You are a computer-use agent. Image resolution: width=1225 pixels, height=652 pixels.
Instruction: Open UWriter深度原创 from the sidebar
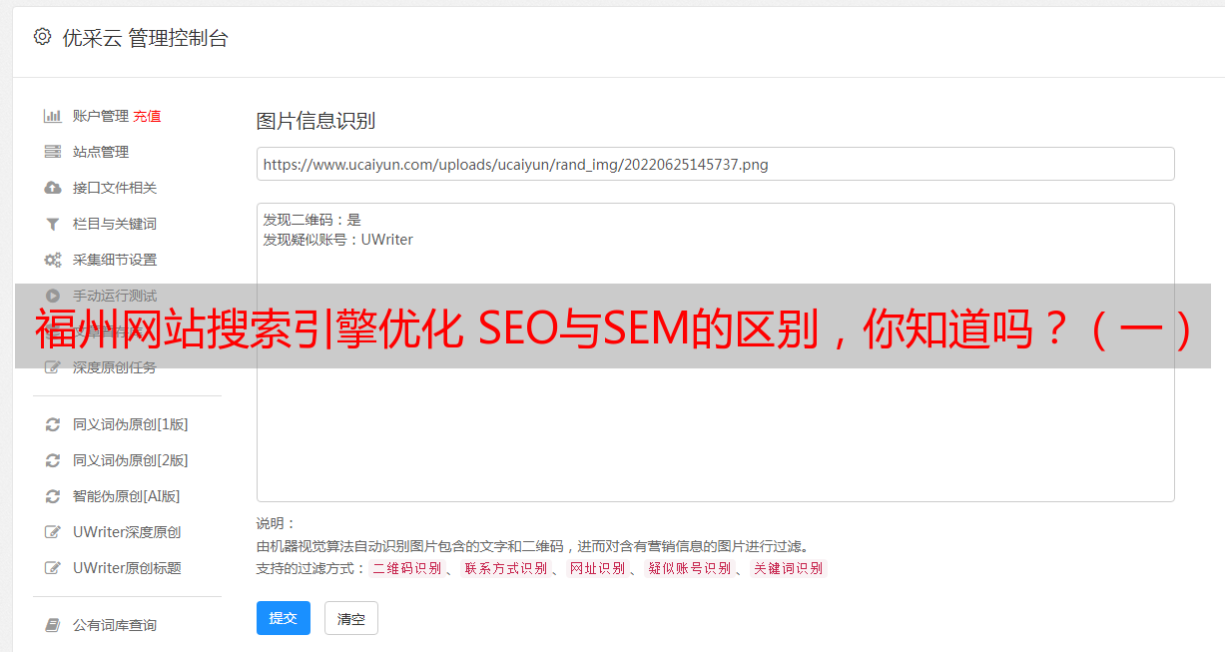coord(127,532)
